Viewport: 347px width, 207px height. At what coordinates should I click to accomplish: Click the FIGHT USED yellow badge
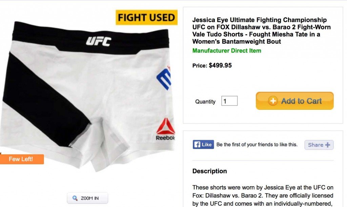pyautogui.click(x=146, y=18)
